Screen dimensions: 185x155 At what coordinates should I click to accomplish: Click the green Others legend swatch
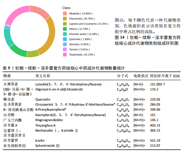click(x=65, y=29)
